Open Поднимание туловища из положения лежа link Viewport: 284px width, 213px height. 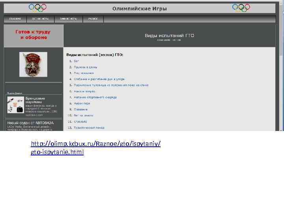click(111, 85)
